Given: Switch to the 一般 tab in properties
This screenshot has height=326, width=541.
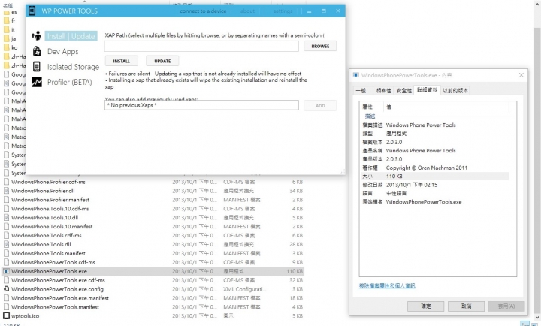Looking at the screenshot, I should point(361,90).
